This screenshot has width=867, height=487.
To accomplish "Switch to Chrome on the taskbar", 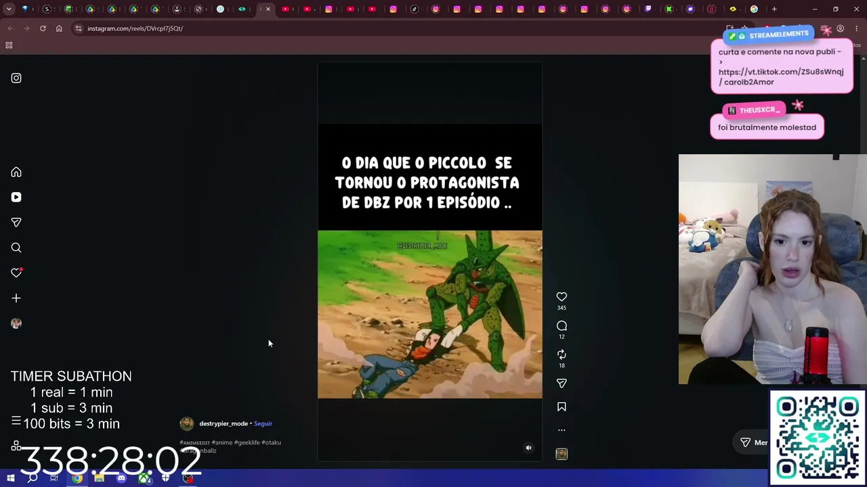I will tap(77, 478).
